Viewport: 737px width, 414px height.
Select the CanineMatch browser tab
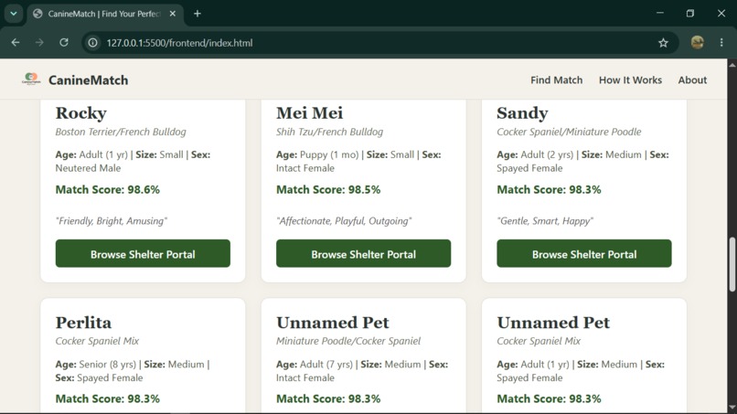click(x=104, y=14)
